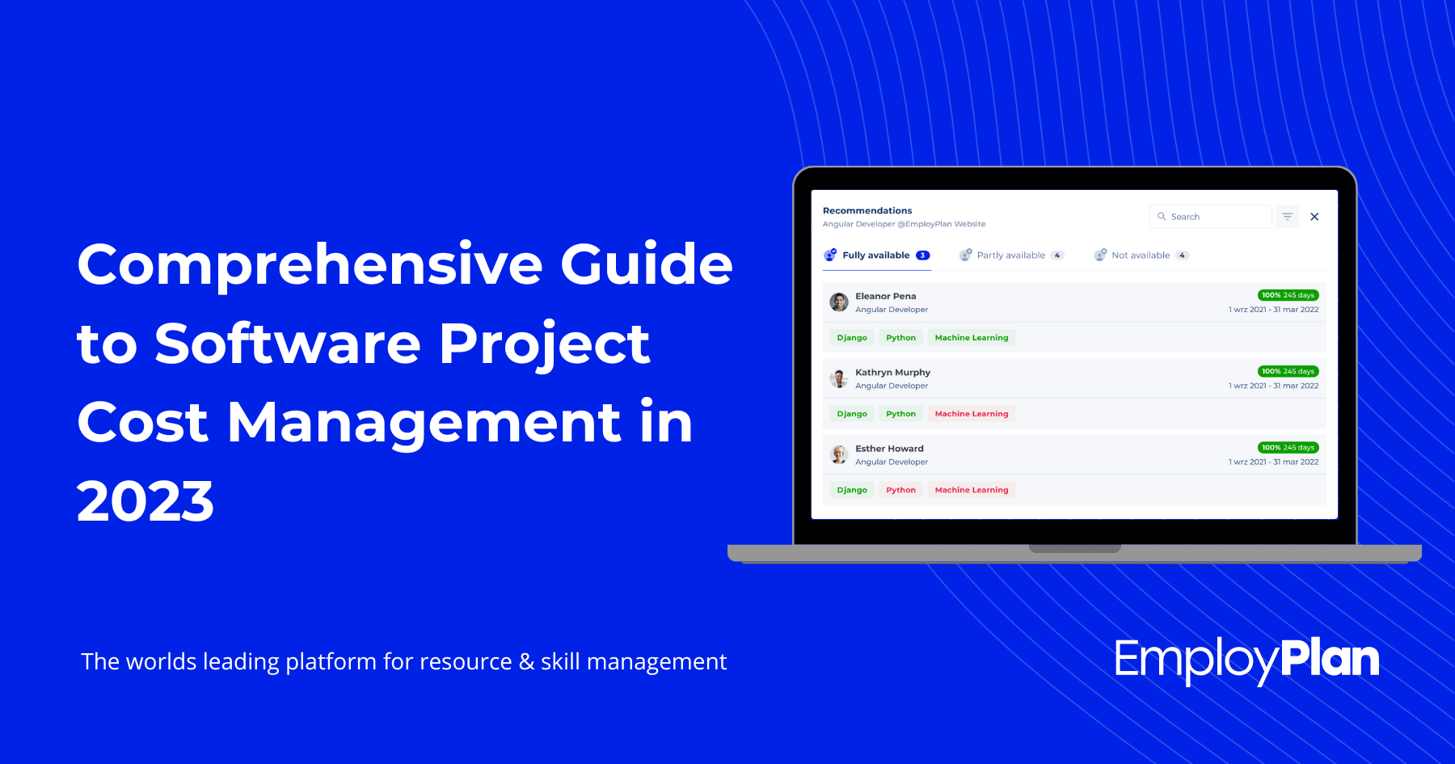Click the Fully available person icon
Image resolution: width=1455 pixels, height=764 pixels.
click(830, 255)
